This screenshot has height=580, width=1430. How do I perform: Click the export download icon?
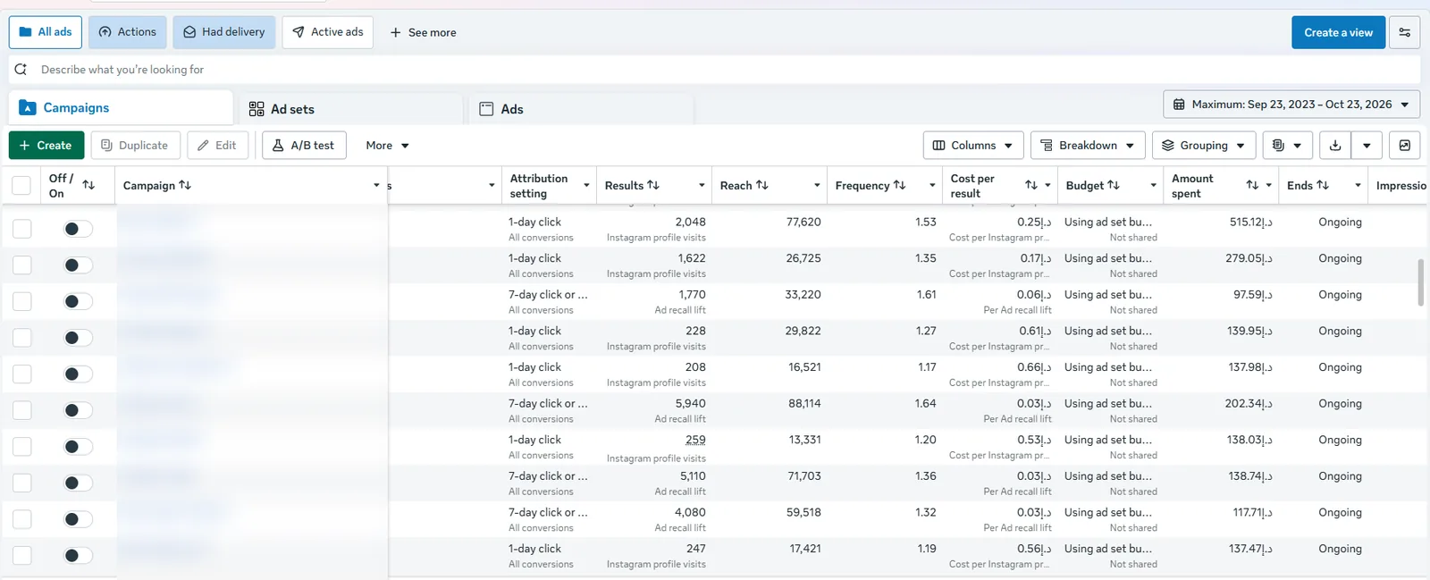click(1335, 145)
